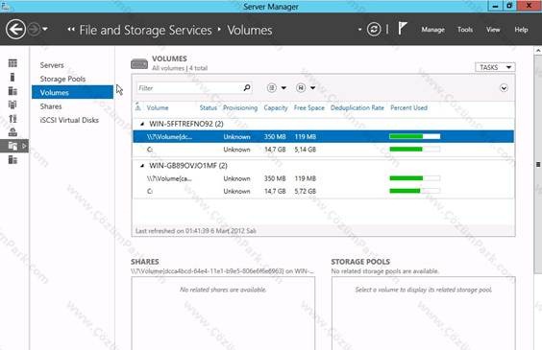The width and height of the screenshot is (542, 350).
Task: Sort by Provisioning column header
Action: point(240,108)
